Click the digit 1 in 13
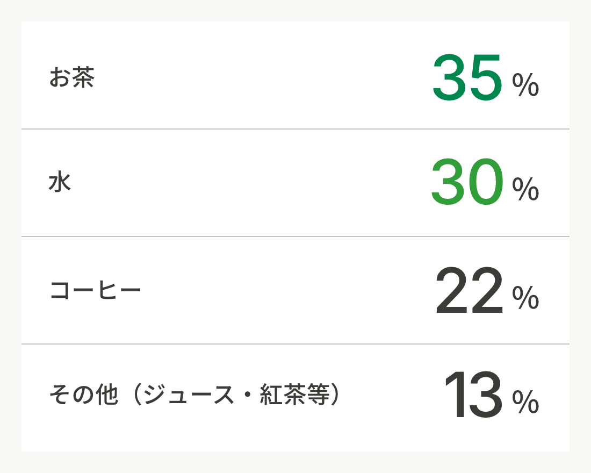Image resolution: width=591 pixels, height=473 pixels. [455, 395]
